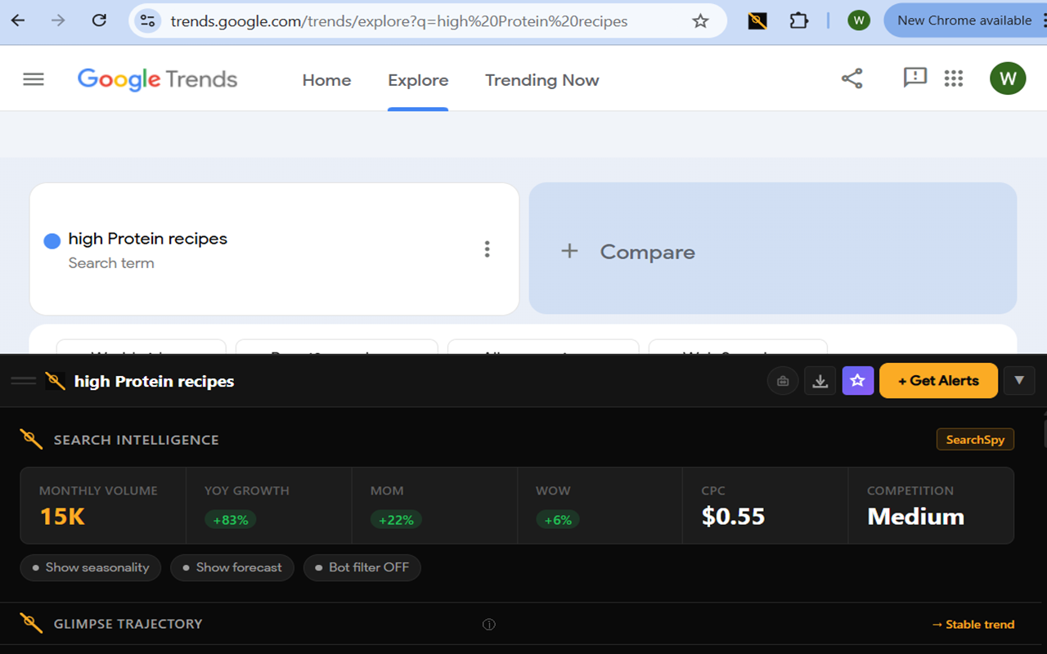Click the Glimpse Trajectory section icon

31,623
